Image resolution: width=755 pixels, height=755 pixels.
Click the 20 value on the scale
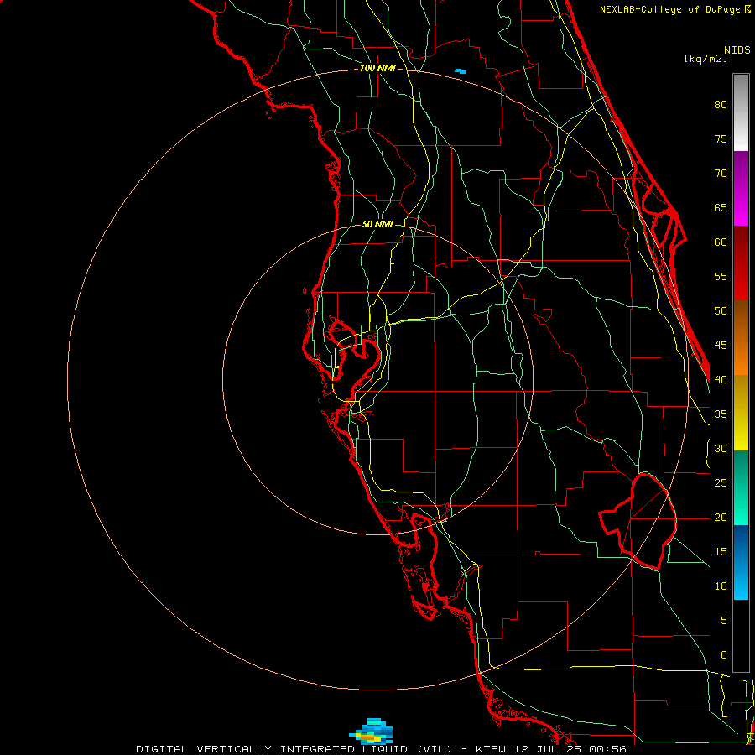coord(721,517)
